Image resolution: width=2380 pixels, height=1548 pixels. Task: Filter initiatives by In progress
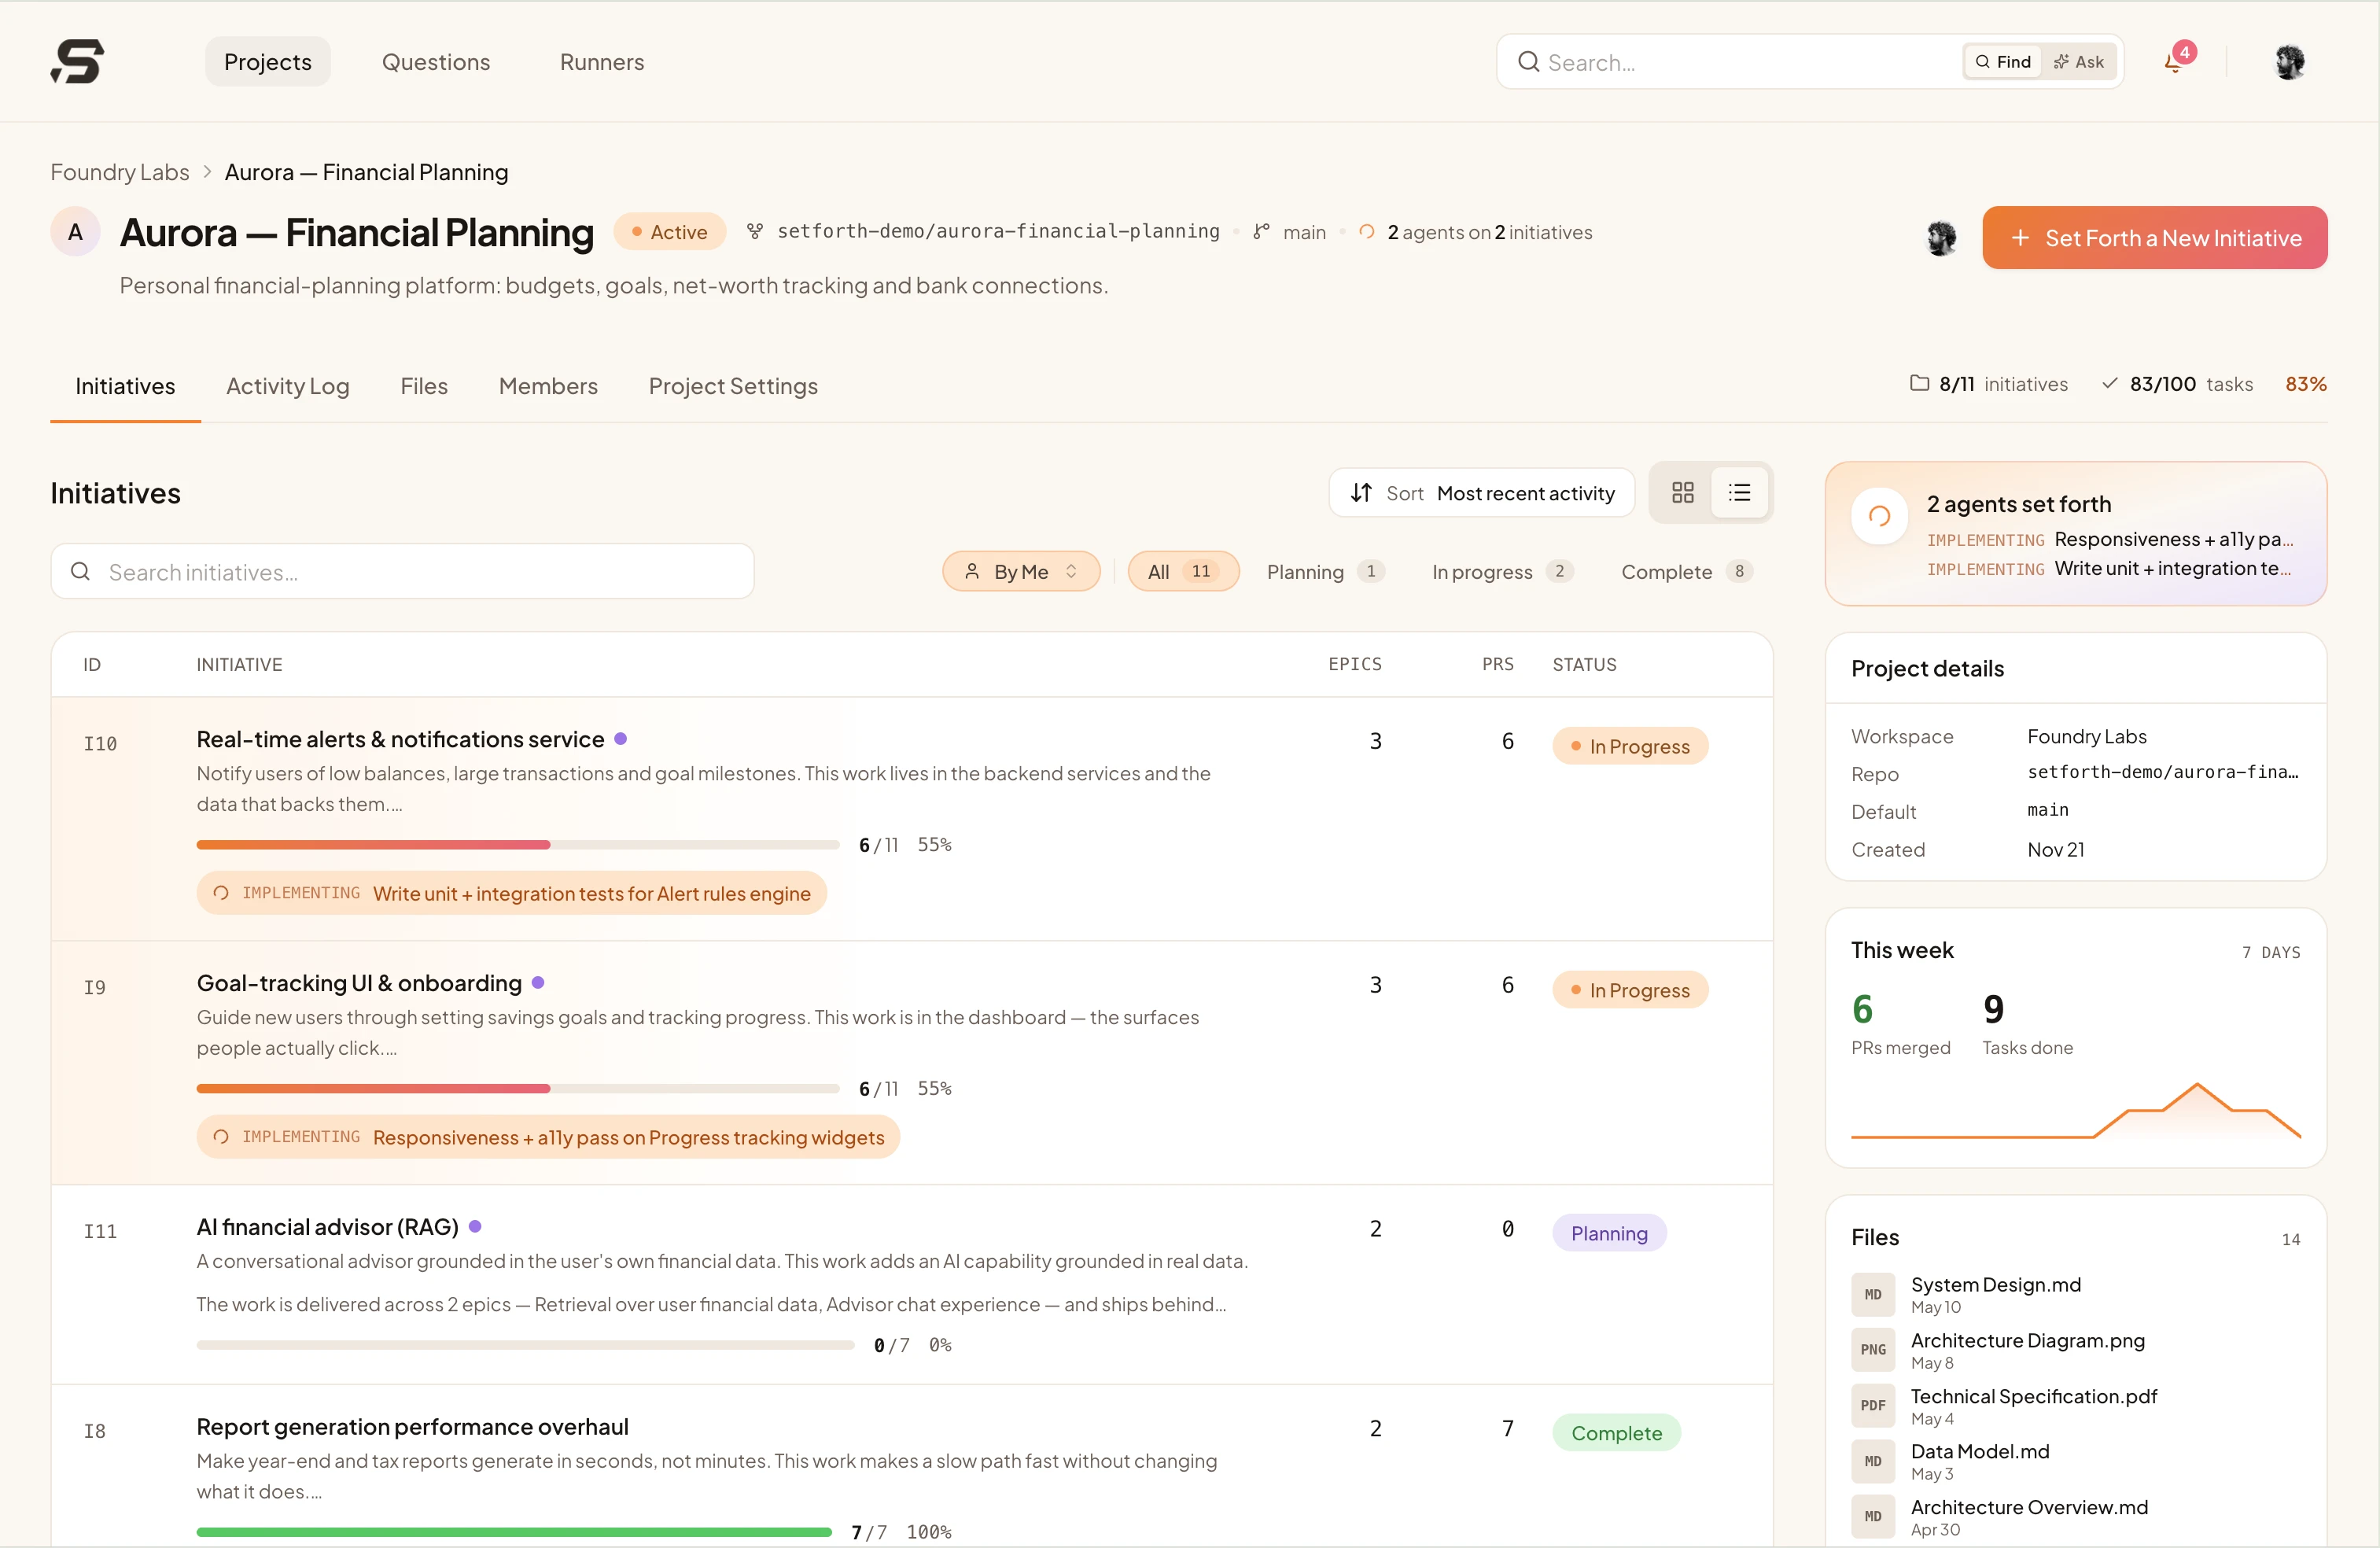[1502, 571]
